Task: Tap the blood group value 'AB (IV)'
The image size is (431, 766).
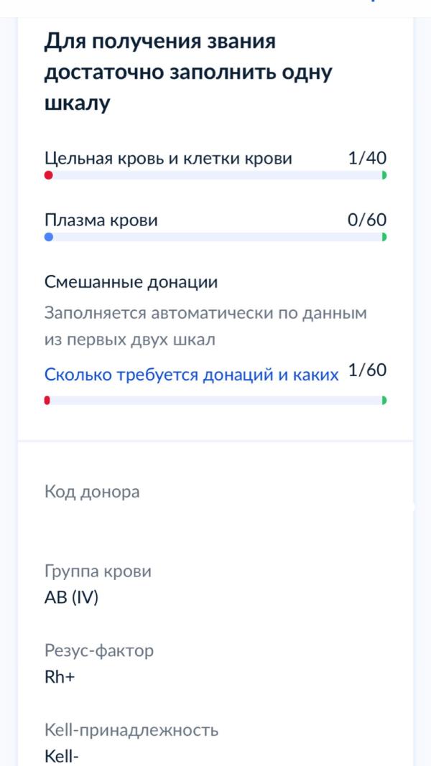Action: click(x=71, y=597)
